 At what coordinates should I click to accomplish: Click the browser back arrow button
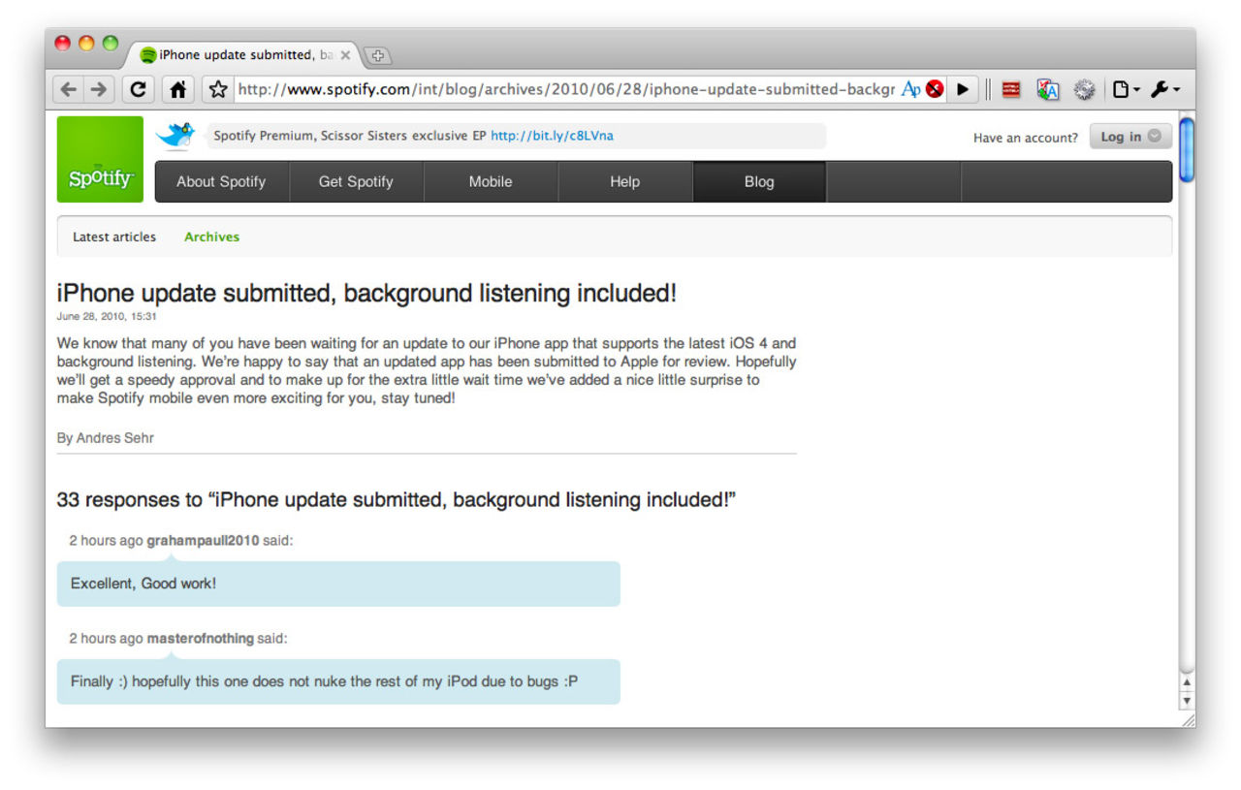(68, 89)
